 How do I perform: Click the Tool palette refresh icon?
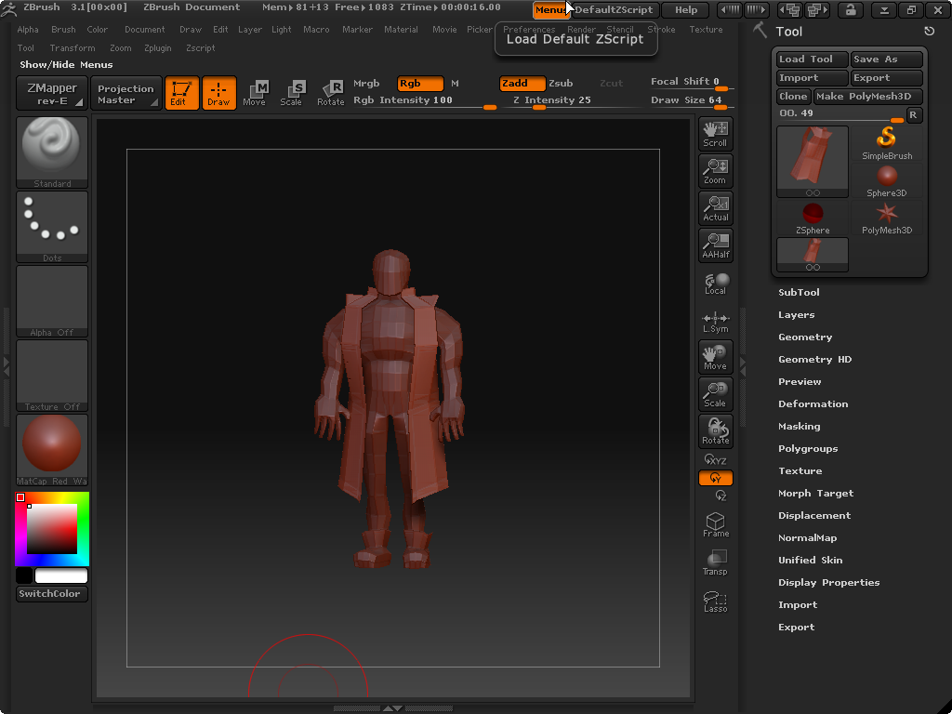point(929,31)
